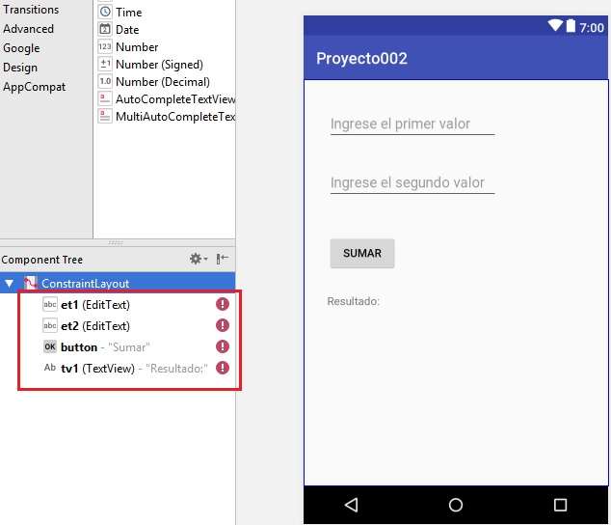The image size is (611, 525).
Task: Click the error icon for tv1 TextView
Action: (x=223, y=368)
